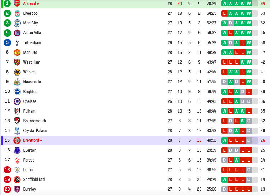The width and height of the screenshot is (270, 195).
Task: Open the Aston Villa team link
Action: pyautogui.click(x=32, y=33)
